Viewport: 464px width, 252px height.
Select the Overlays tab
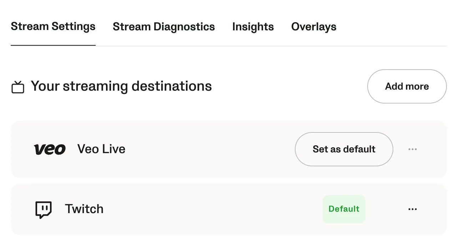[x=314, y=27]
